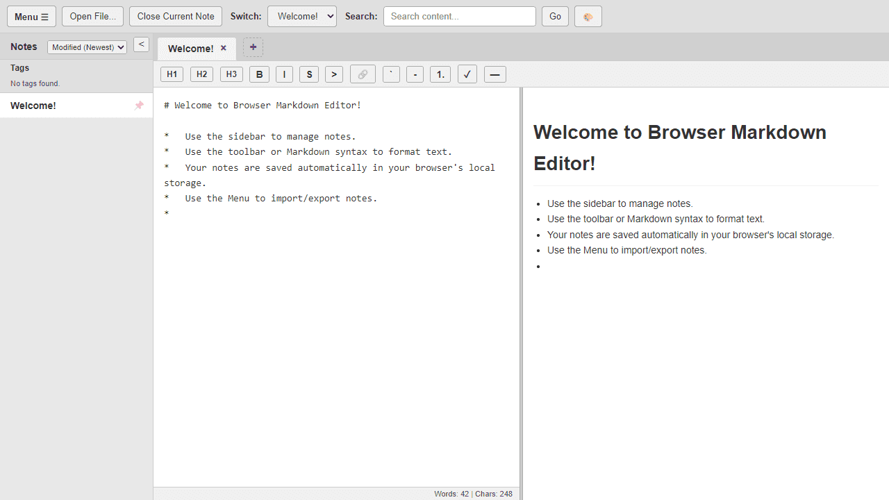Image resolution: width=889 pixels, height=500 pixels.
Task: Click the Close Current Note button
Action: point(176,17)
